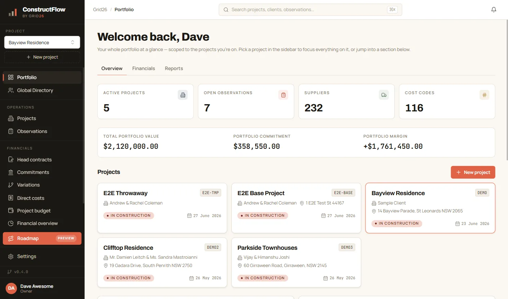Screen dimensions: 508x299
Task: Click the DA user avatar
Action: [11, 288]
